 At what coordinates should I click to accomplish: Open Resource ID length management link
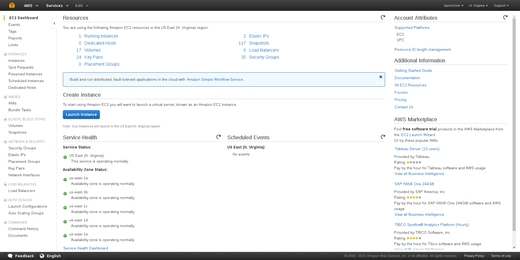(x=422, y=49)
